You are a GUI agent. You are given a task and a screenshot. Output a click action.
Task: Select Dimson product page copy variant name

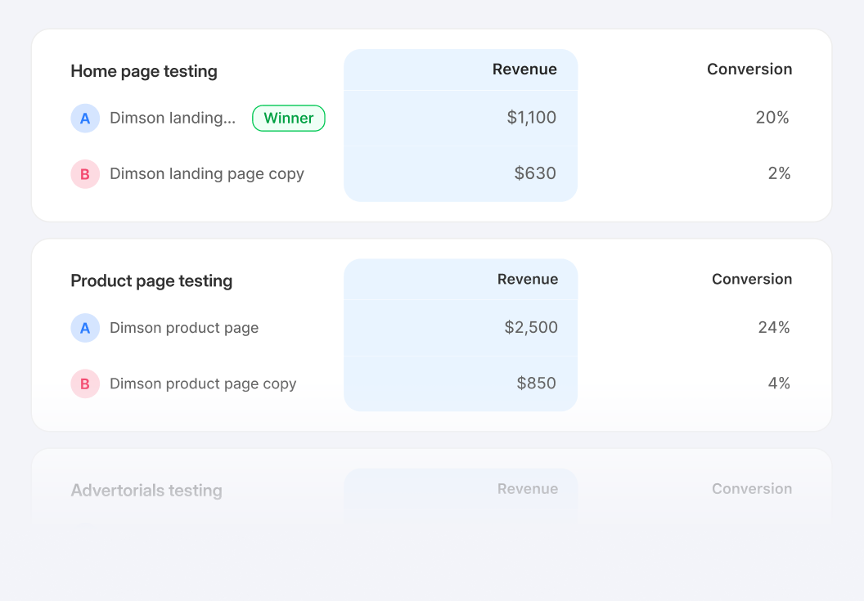coord(203,383)
